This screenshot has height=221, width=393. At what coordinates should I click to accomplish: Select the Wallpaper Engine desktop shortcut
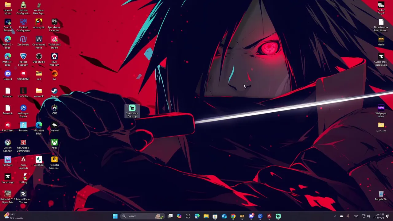23,111
